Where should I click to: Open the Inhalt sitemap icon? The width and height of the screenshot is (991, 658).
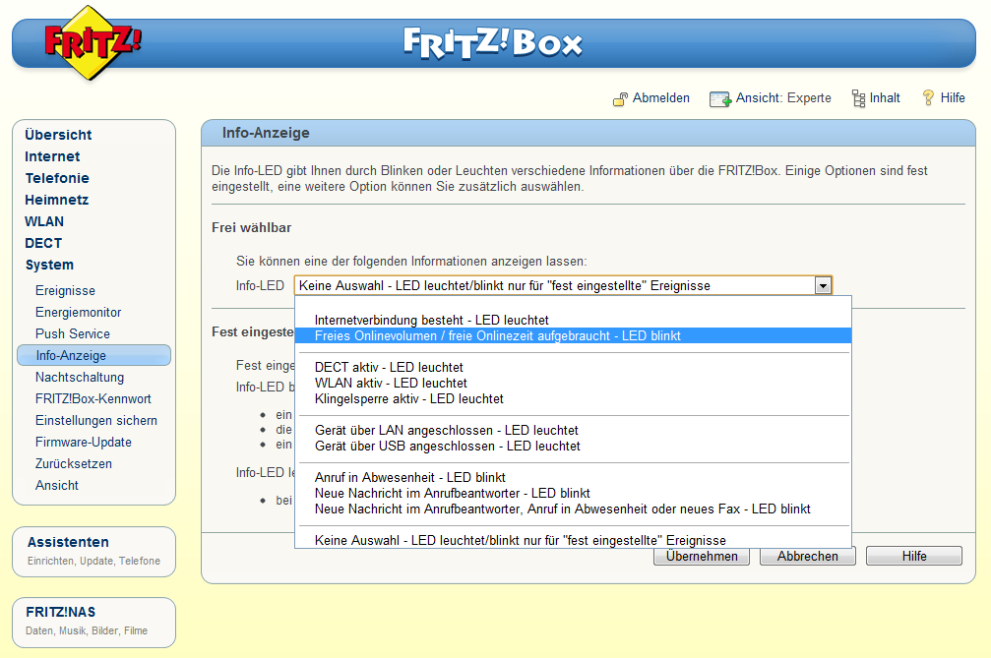click(858, 98)
